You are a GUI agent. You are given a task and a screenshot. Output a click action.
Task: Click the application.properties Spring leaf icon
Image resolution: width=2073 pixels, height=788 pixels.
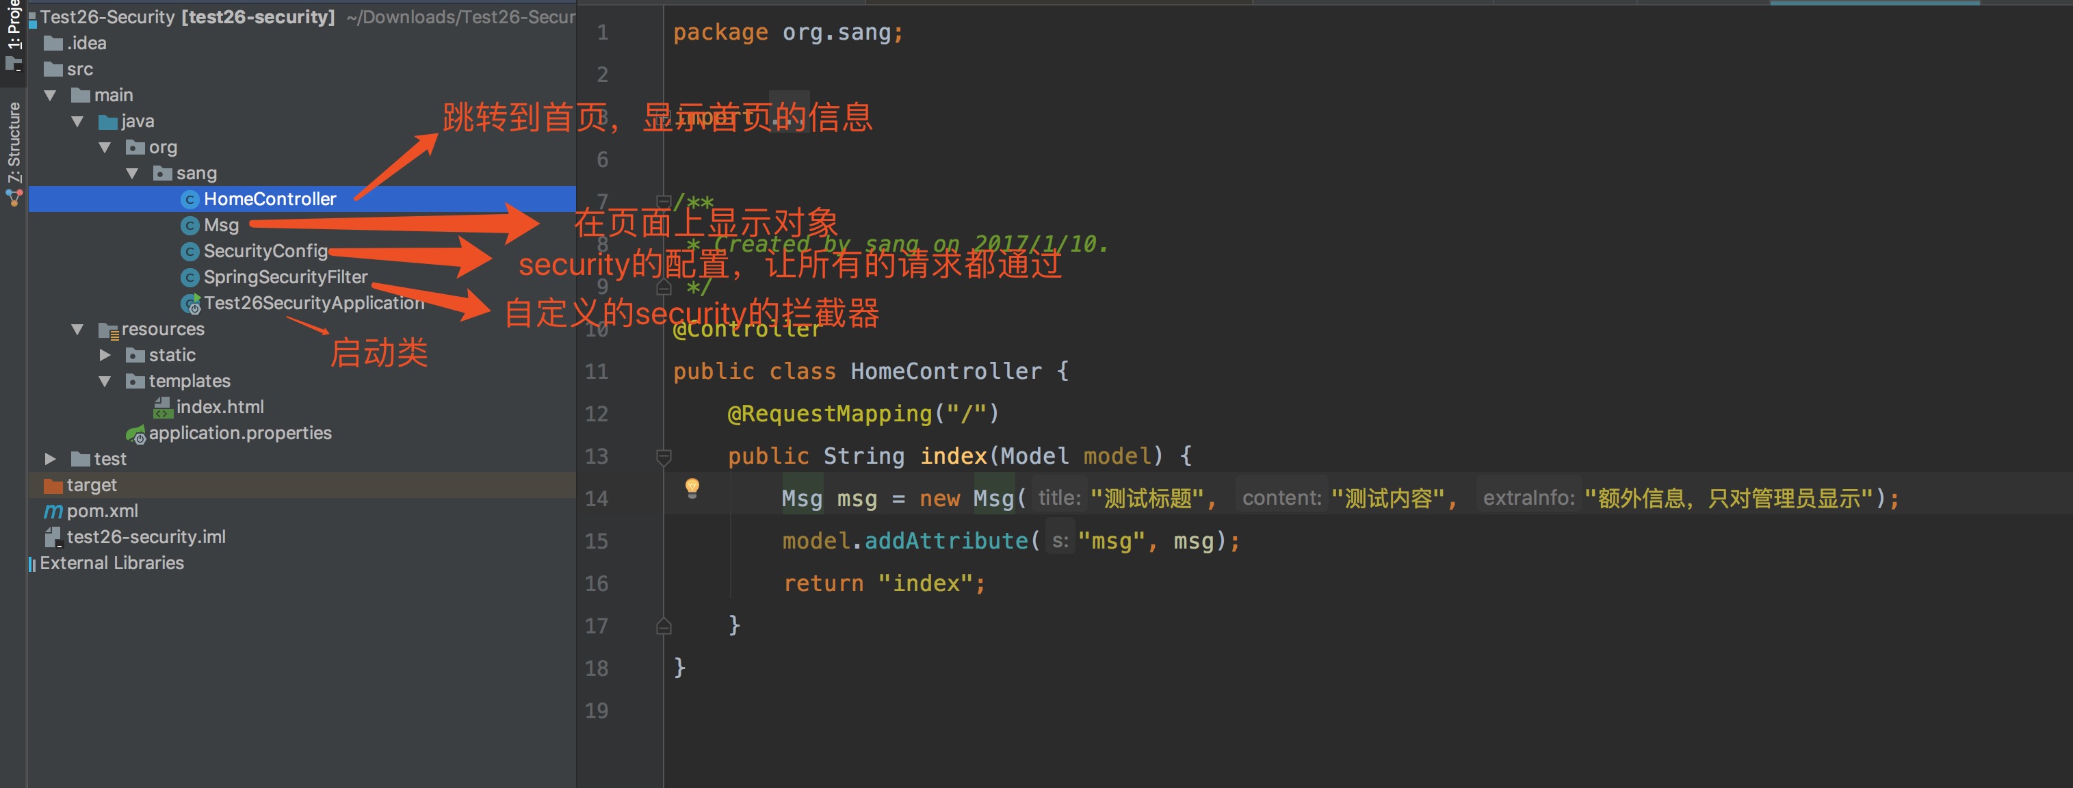click(135, 434)
